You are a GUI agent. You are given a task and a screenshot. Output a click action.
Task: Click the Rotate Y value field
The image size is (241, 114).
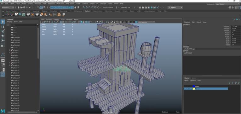tap(236, 35)
